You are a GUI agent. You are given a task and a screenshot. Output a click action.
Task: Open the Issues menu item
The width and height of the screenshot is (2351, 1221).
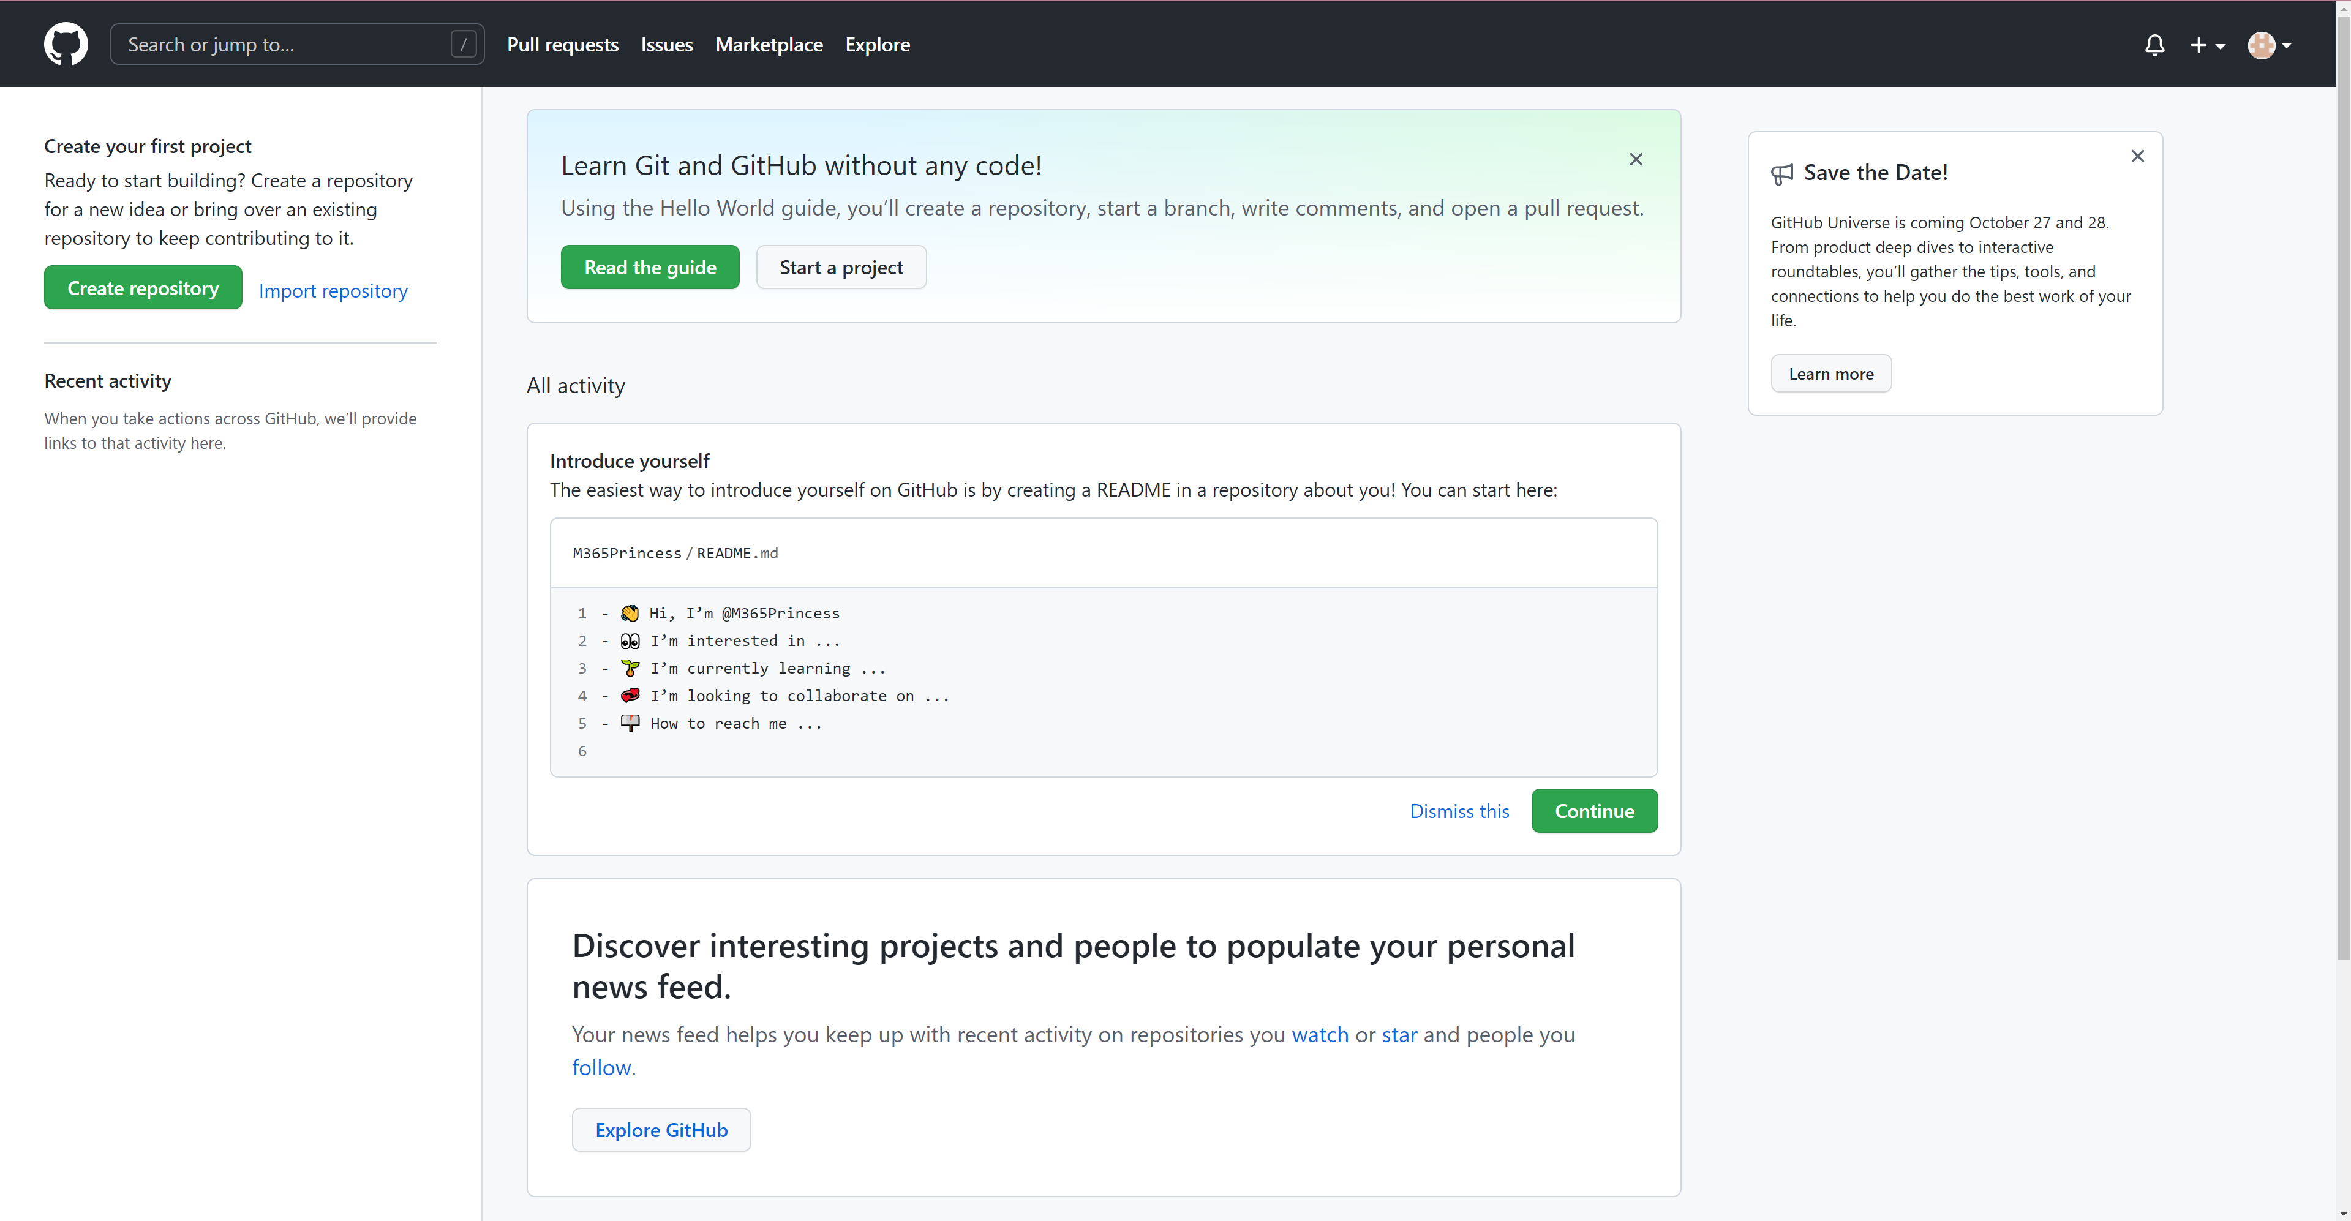point(666,43)
